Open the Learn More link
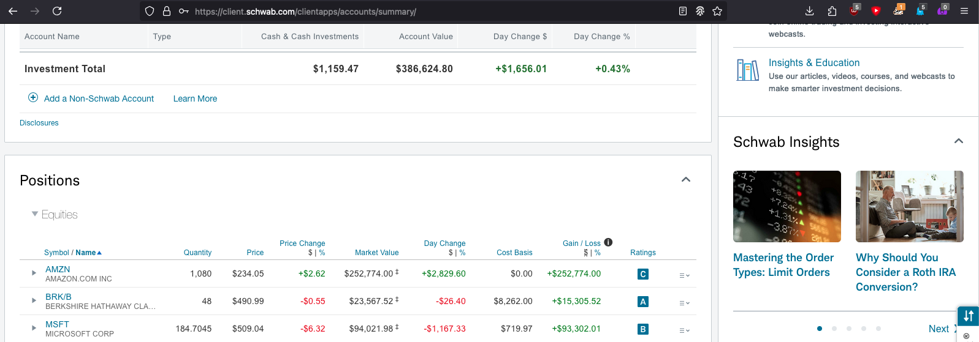Viewport: 979px width, 342px height. (x=195, y=99)
